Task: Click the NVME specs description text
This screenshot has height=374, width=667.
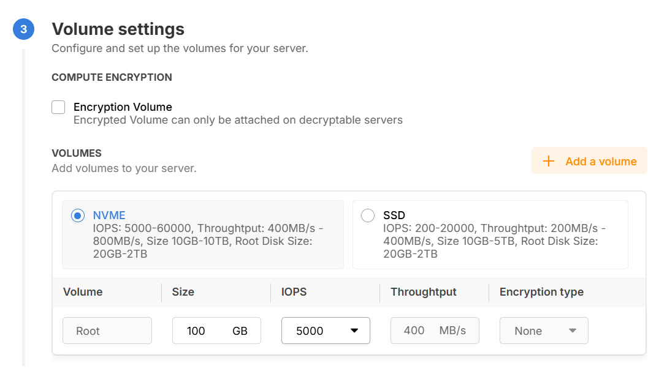Action: (207, 241)
